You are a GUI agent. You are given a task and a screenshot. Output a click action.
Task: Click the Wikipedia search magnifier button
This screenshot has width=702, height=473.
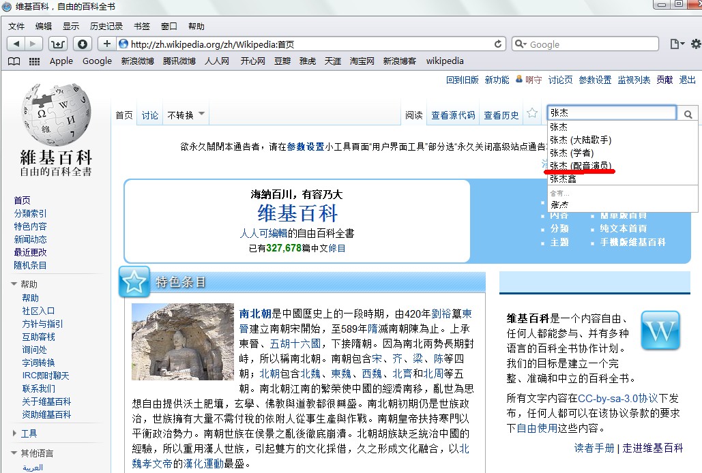point(688,115)
